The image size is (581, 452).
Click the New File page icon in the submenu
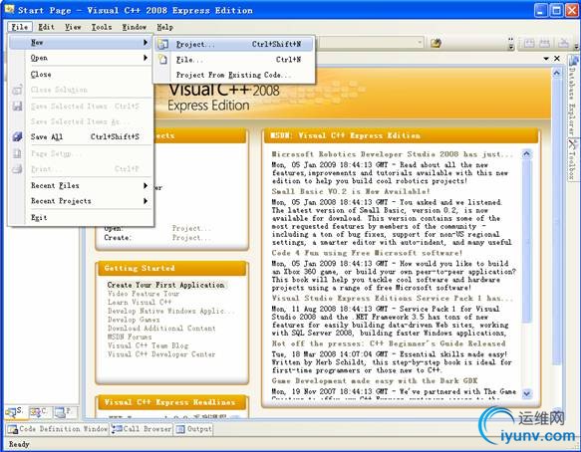[163, 59]
